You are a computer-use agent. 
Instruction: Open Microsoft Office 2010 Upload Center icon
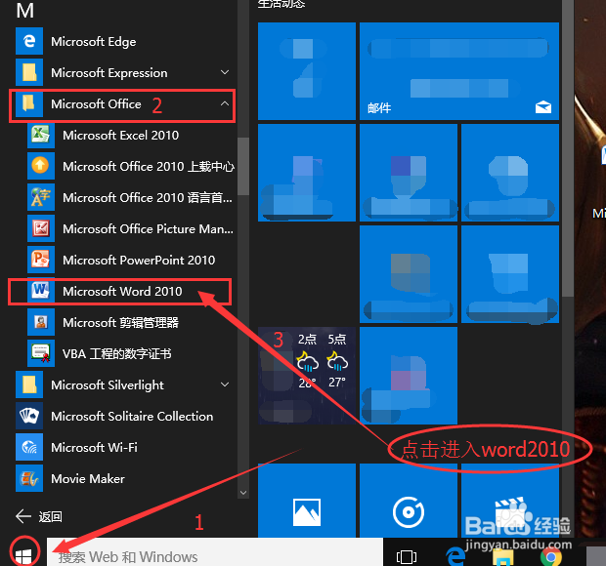[41, 166]
